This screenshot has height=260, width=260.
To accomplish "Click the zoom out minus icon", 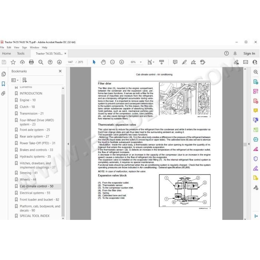I will (113, 62).
